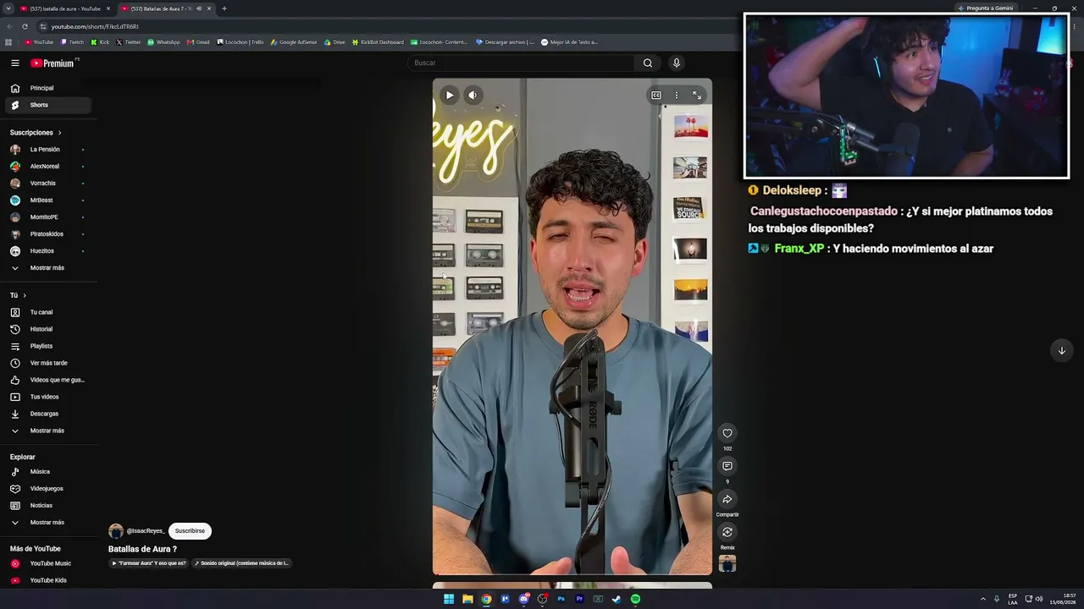Screen dimensions: 1084x609
Task: Open the Piratoskidos channel
Action: pos(47,234)
